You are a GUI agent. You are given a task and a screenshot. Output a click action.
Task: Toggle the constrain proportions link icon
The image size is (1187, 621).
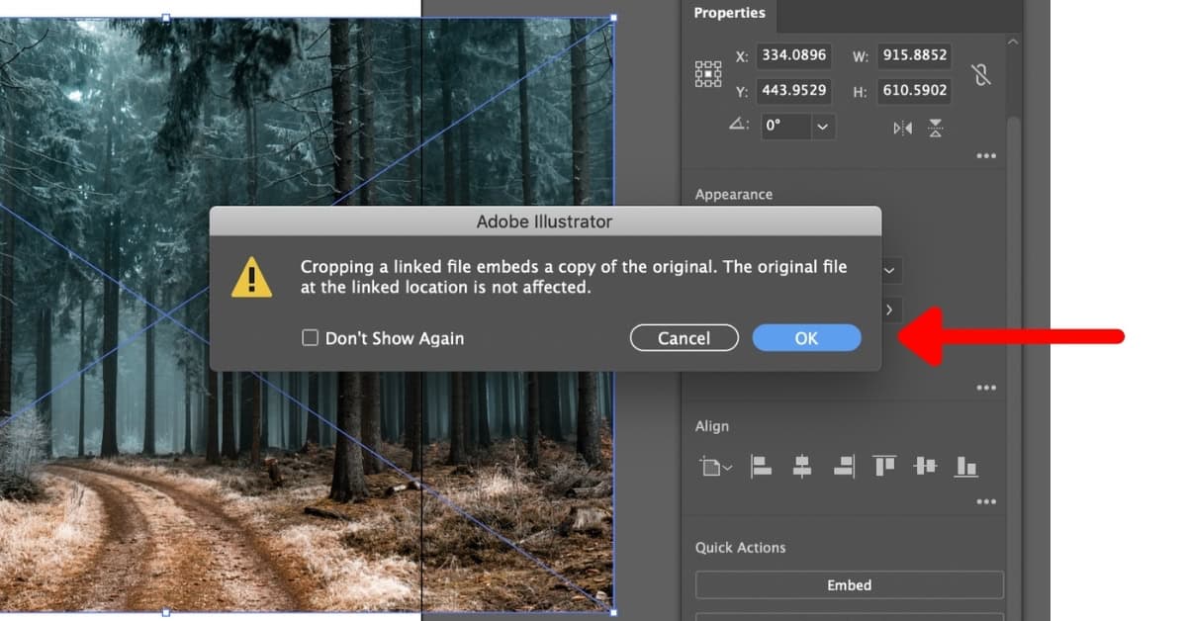(x=981, y=73)
